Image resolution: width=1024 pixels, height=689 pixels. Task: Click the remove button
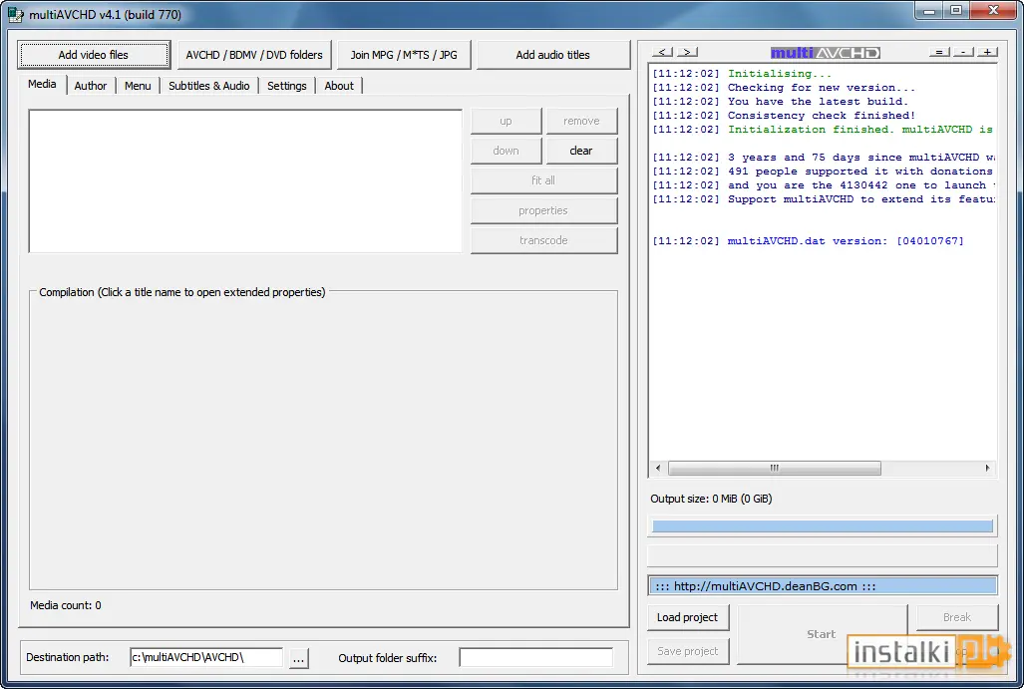(581, 121)
